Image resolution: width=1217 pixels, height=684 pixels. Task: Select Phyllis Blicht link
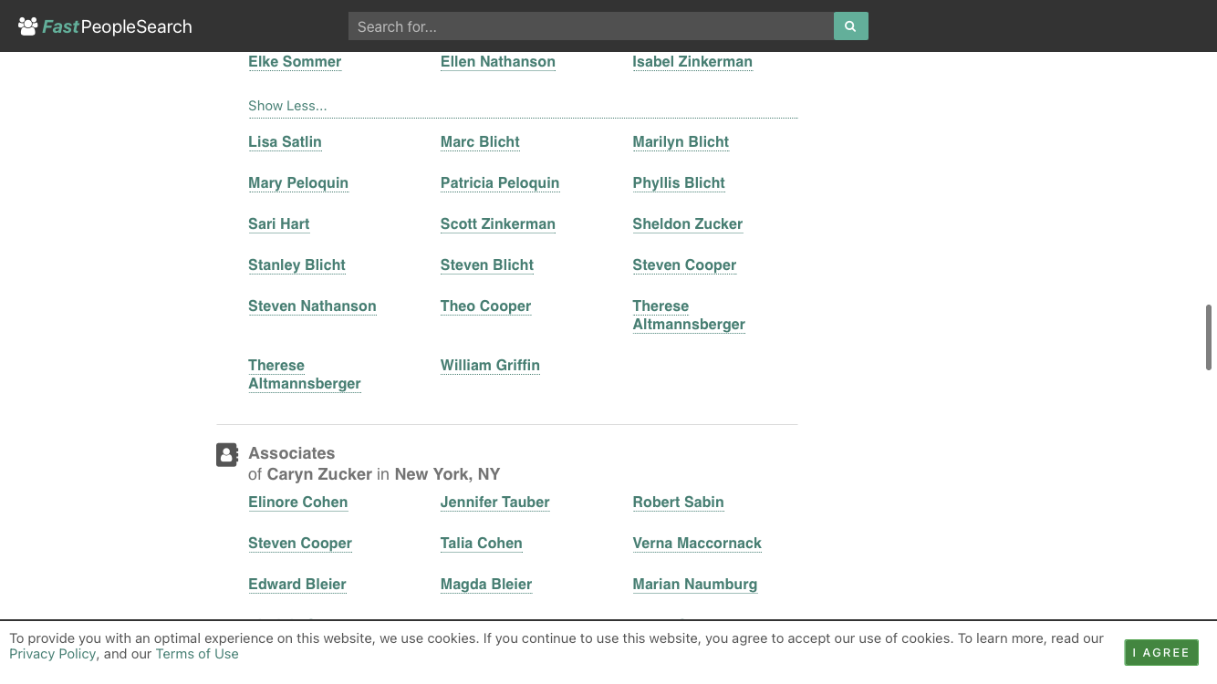point(679,183)
